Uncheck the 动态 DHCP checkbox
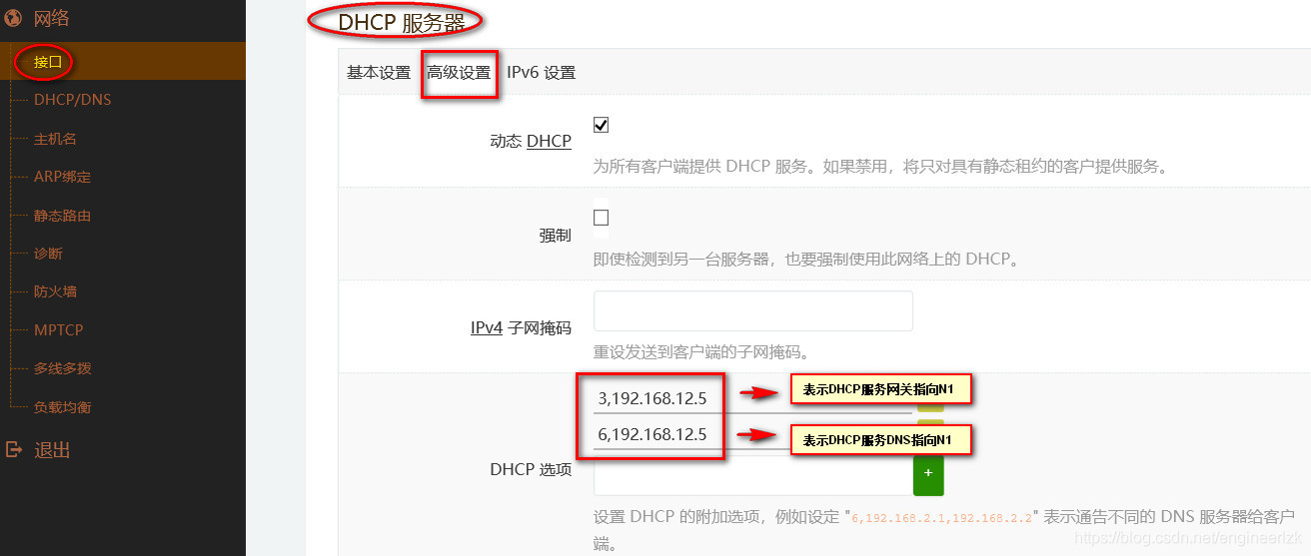Screen dimensions: 1311x556 pyautogui.click(x=602, y=125)
